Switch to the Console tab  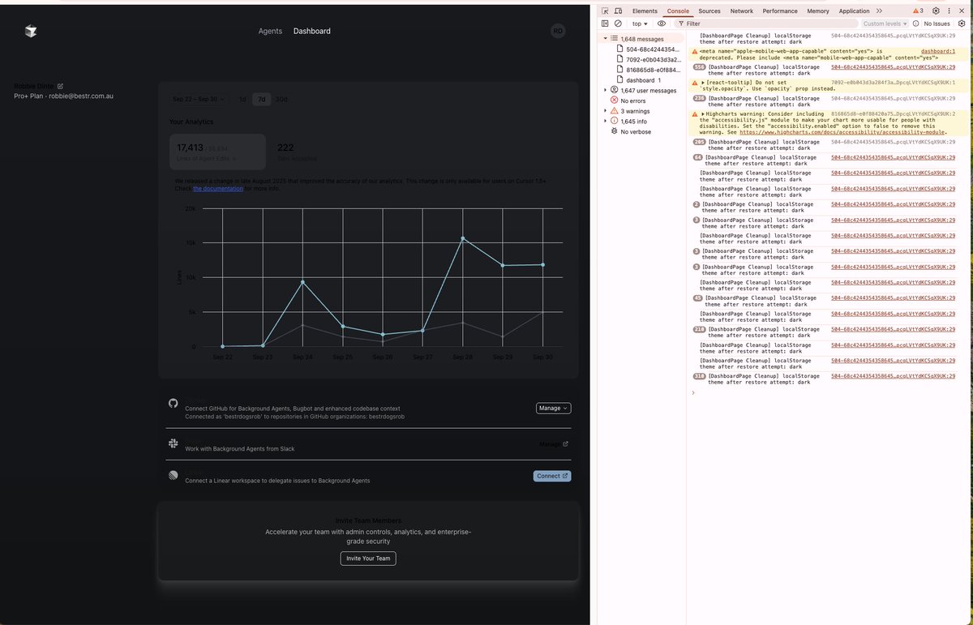[x=678, y=11]
